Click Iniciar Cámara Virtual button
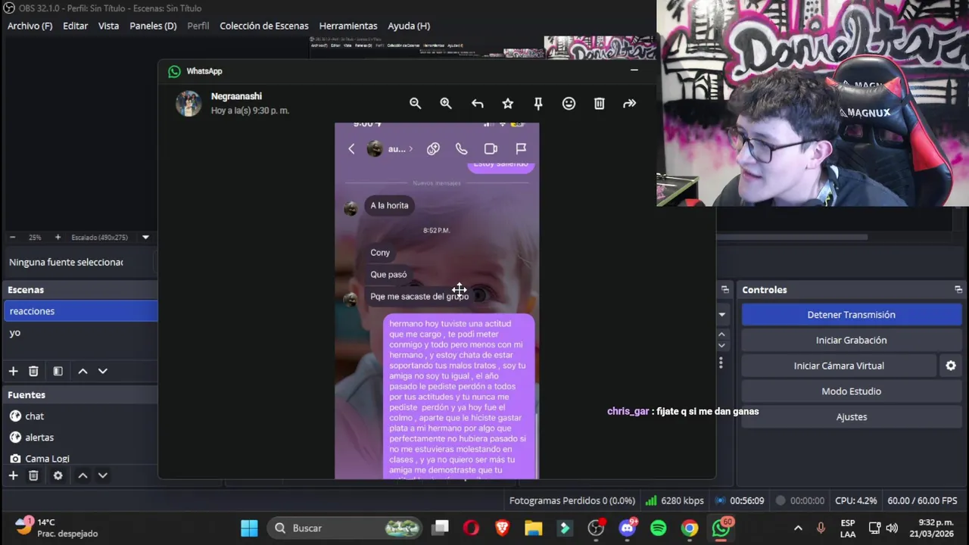Viewport: 969px width, 545px height. pyautogui.click(x=839, y=366)
